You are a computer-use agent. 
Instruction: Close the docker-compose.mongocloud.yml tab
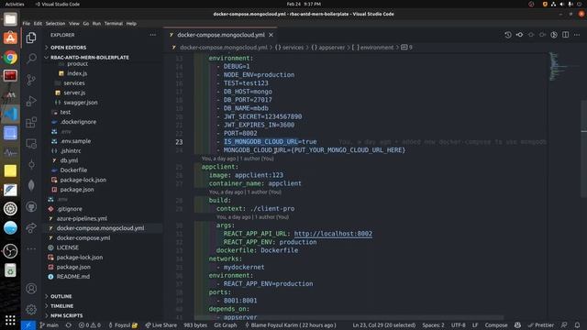[271, 35]
